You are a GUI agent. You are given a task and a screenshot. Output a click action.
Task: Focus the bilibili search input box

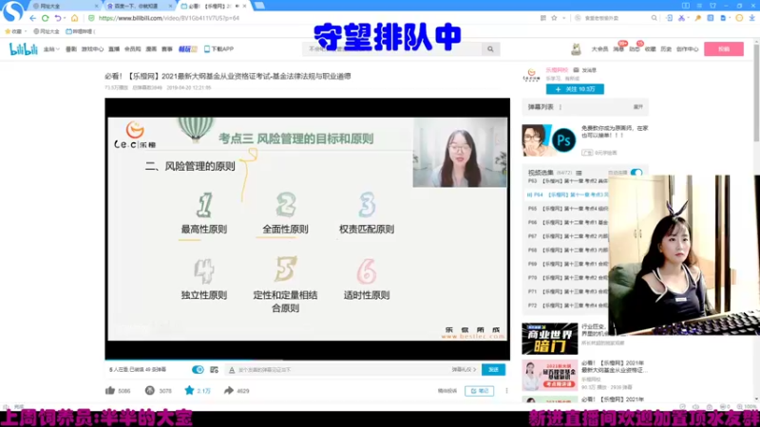point(393,49)
